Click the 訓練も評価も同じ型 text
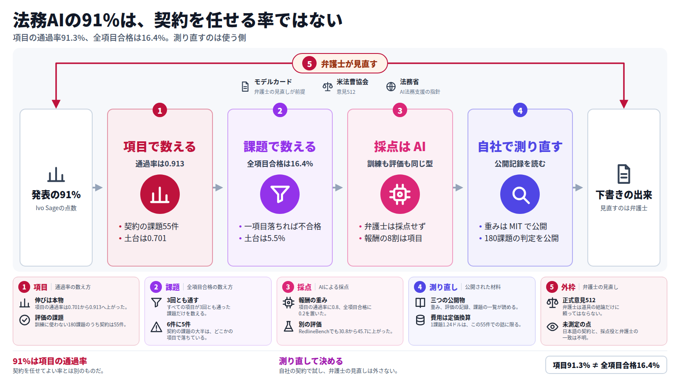Screen dimensions: 680x382 (400, 164)
